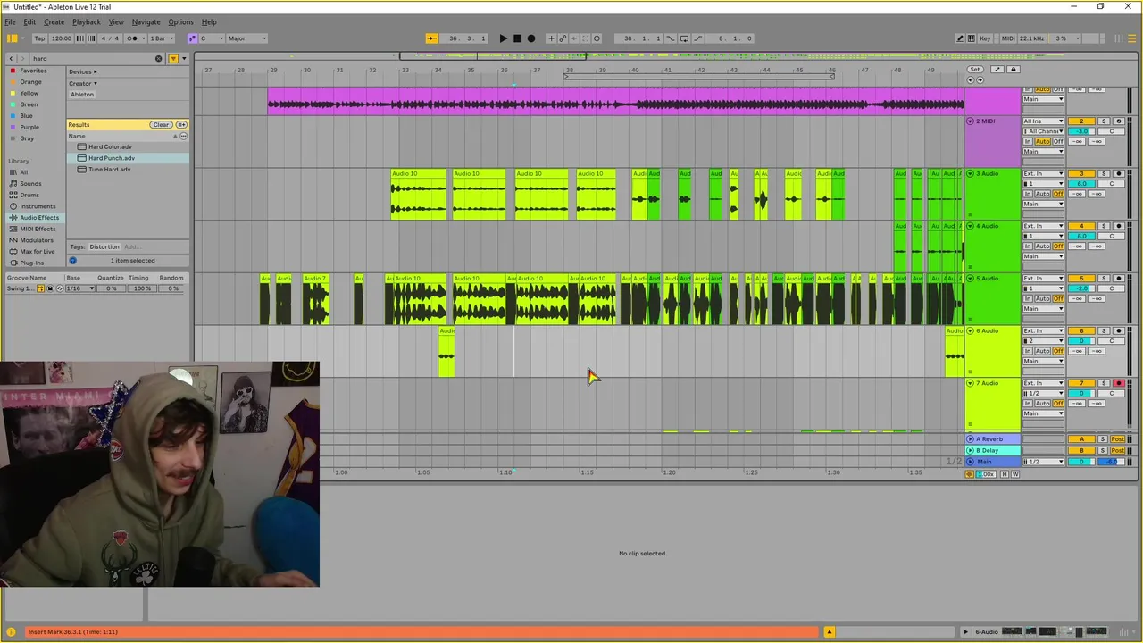Select Instruments in Library

[38, 206]
